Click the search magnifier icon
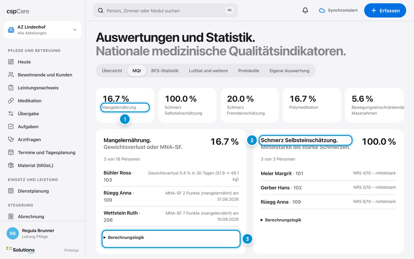 pyautogui.click(x=101, y=10)
